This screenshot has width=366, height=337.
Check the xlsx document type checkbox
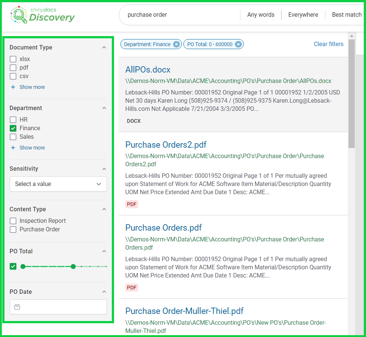(x=13, y=59)
